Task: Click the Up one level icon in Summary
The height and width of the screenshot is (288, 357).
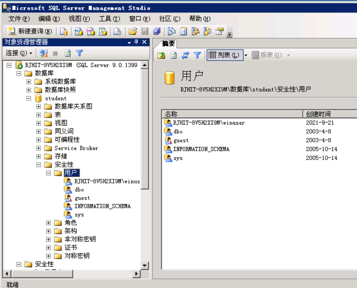Action: pyautogui.click(x=161, y=55)
